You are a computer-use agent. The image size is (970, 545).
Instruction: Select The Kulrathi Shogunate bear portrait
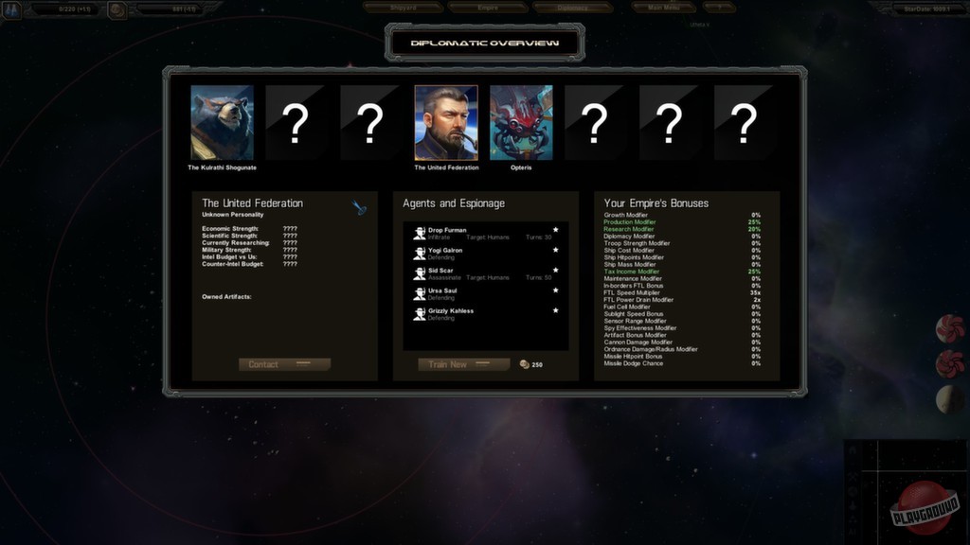pyautogui.click(x=222, y=122)
